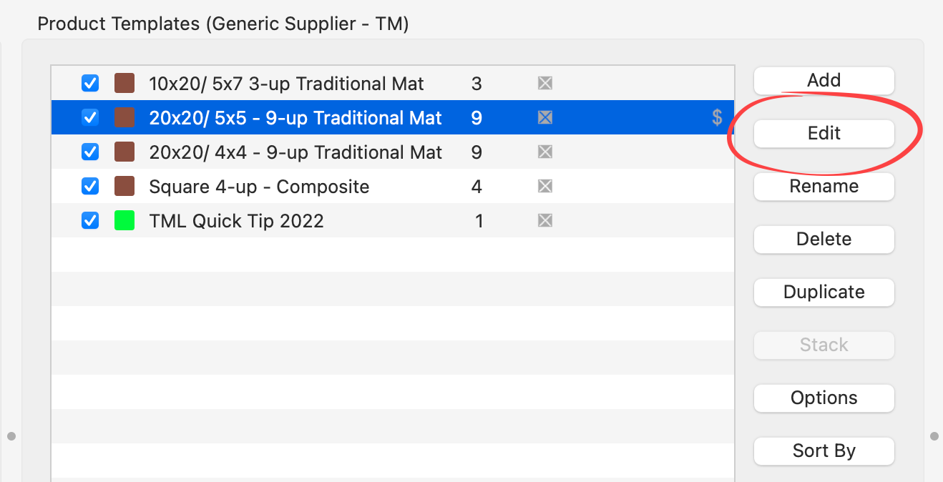Click the crossed-box icon on 10x20/ 5x7 row
This screenshot has width=943, height=482.
click(x=545, y=84)
